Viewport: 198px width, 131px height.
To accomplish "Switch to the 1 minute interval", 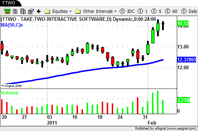I will click(x=143, y=11).
